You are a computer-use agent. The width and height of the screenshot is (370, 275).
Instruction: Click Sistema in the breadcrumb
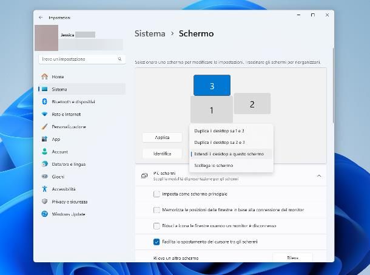point(150,33)
